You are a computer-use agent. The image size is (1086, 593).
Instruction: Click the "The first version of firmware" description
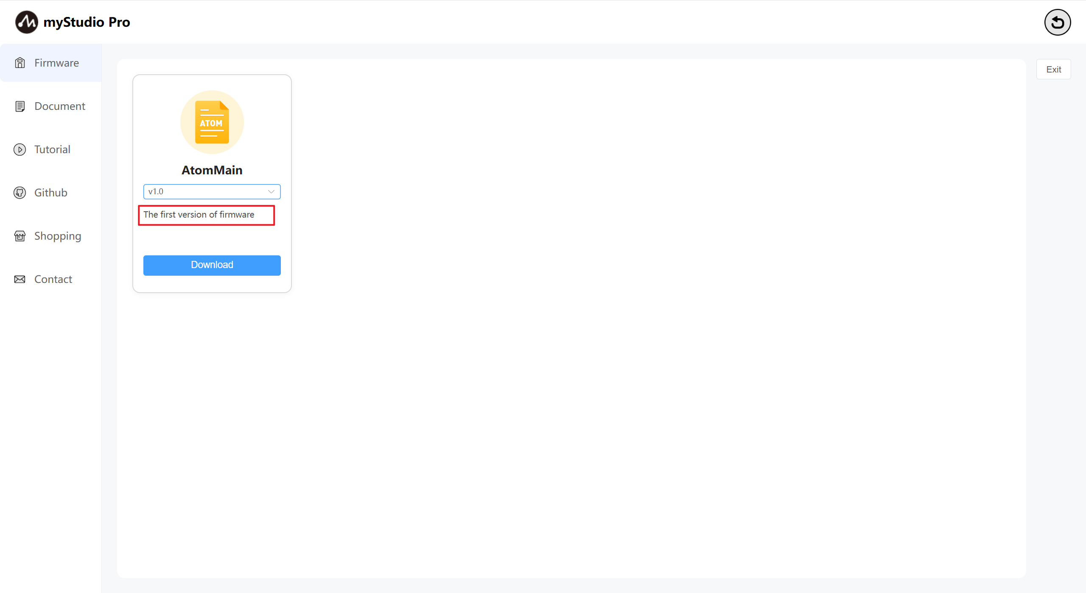199,215
